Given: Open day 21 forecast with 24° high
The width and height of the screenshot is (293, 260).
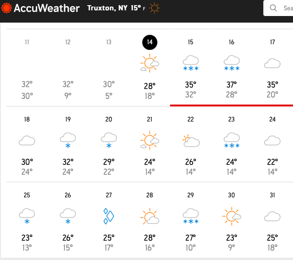Looking at the screenshot, I should pyautogui.click(x=150, y=146).
